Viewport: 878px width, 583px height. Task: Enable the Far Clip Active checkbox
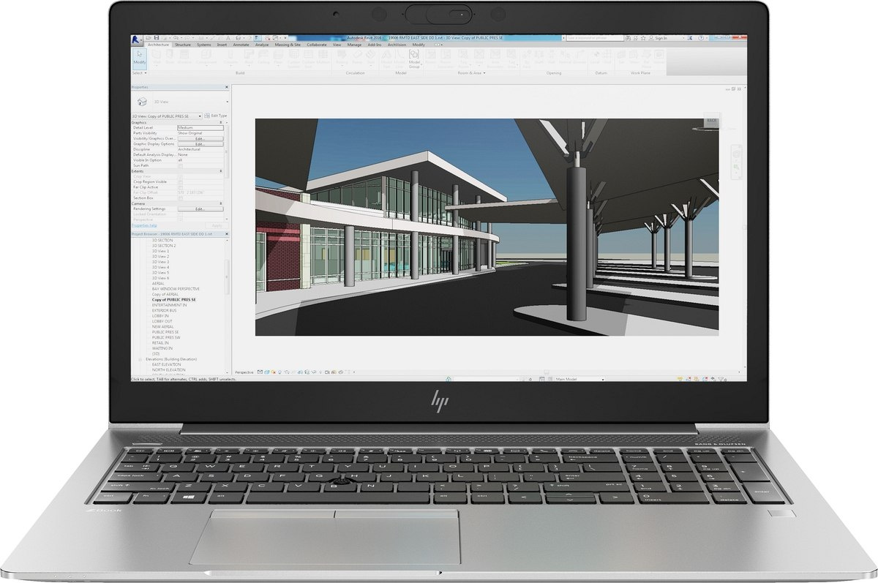[x=181, y=187]
